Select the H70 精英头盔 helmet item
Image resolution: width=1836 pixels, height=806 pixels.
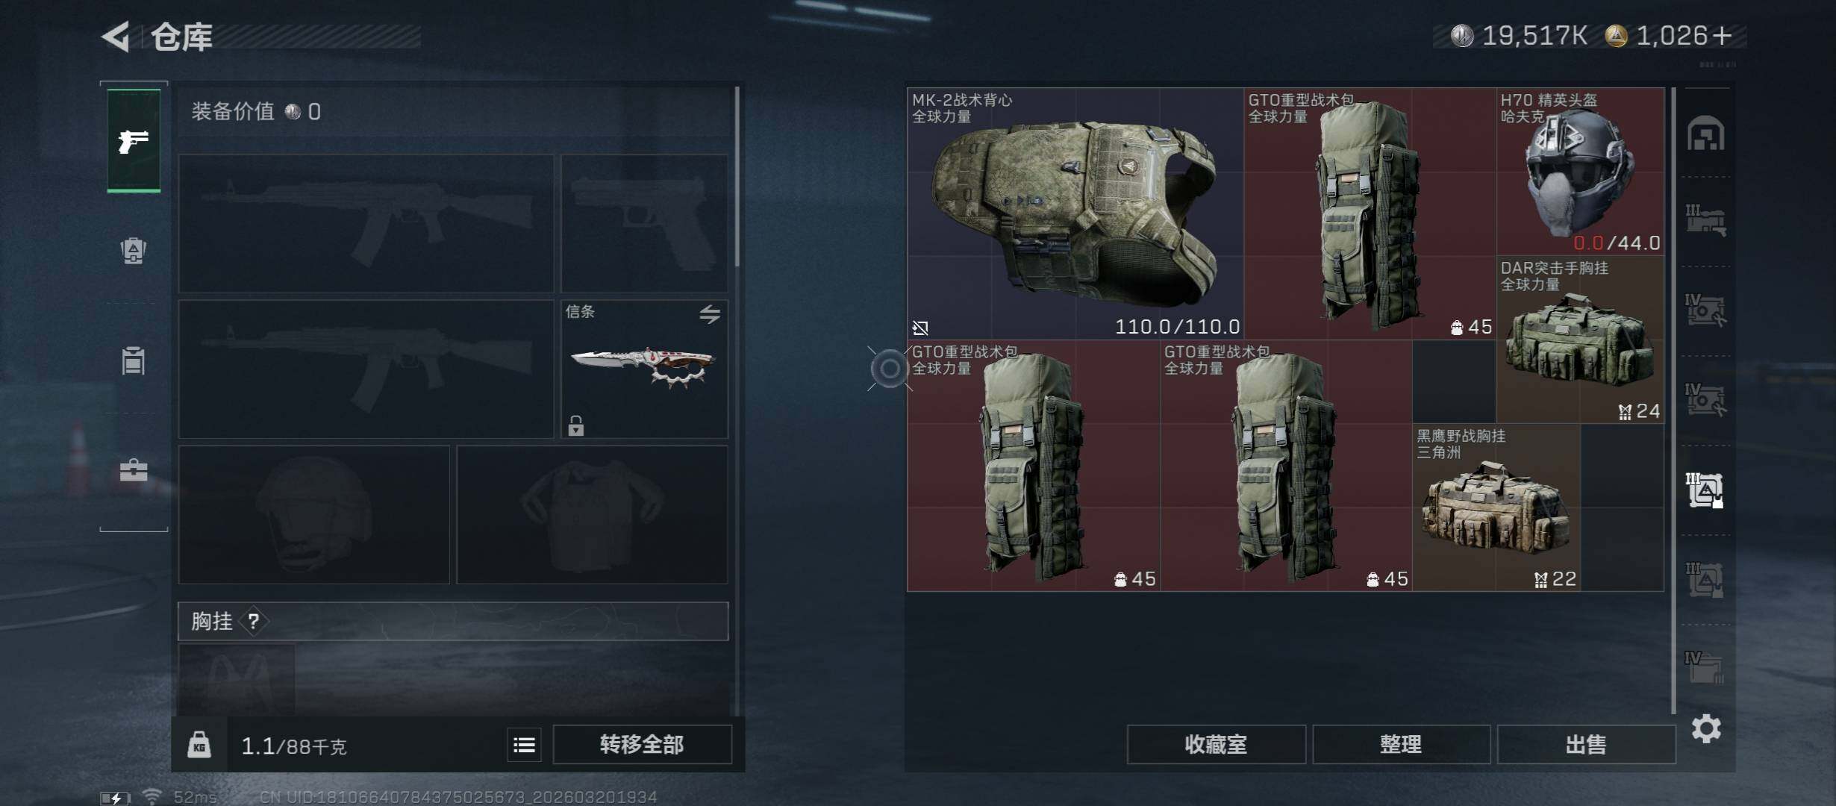point(1580,172)
